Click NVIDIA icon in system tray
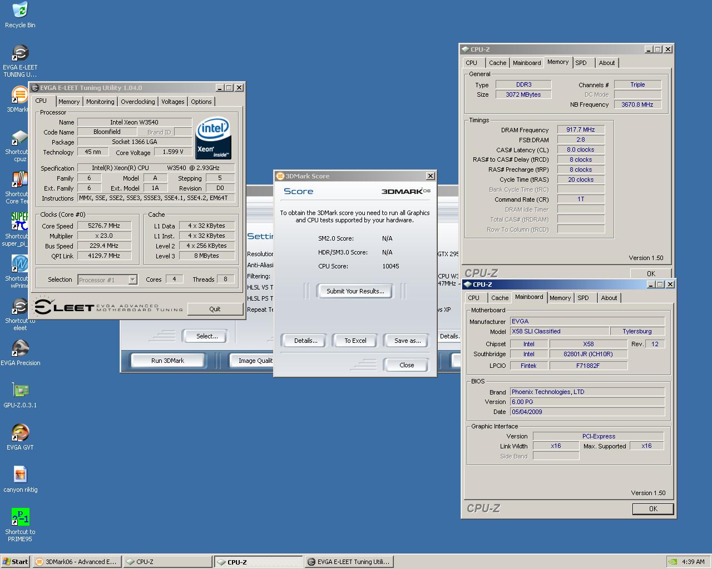Viewport: 712px width, 569px height. click(673, 561)
